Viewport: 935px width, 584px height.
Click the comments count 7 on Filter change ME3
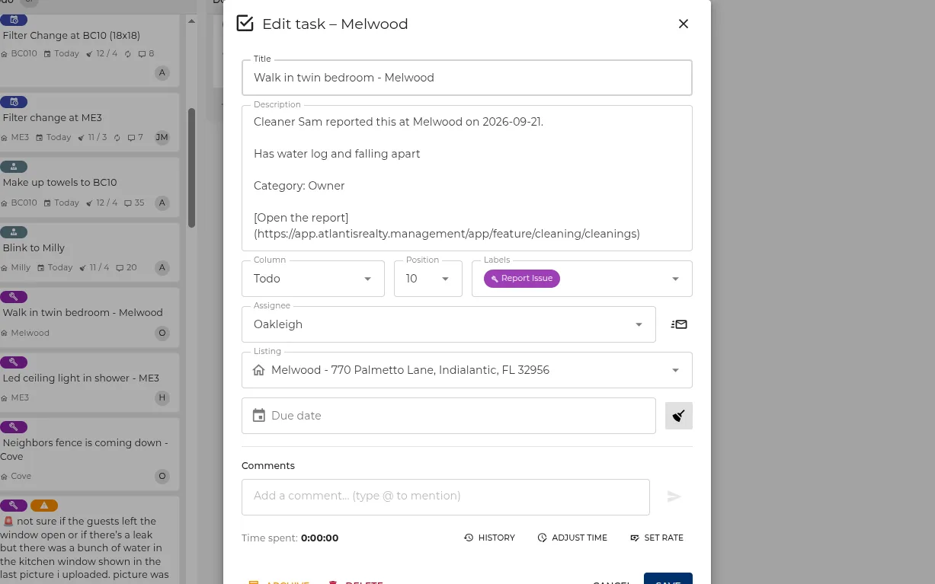point(136,138)
